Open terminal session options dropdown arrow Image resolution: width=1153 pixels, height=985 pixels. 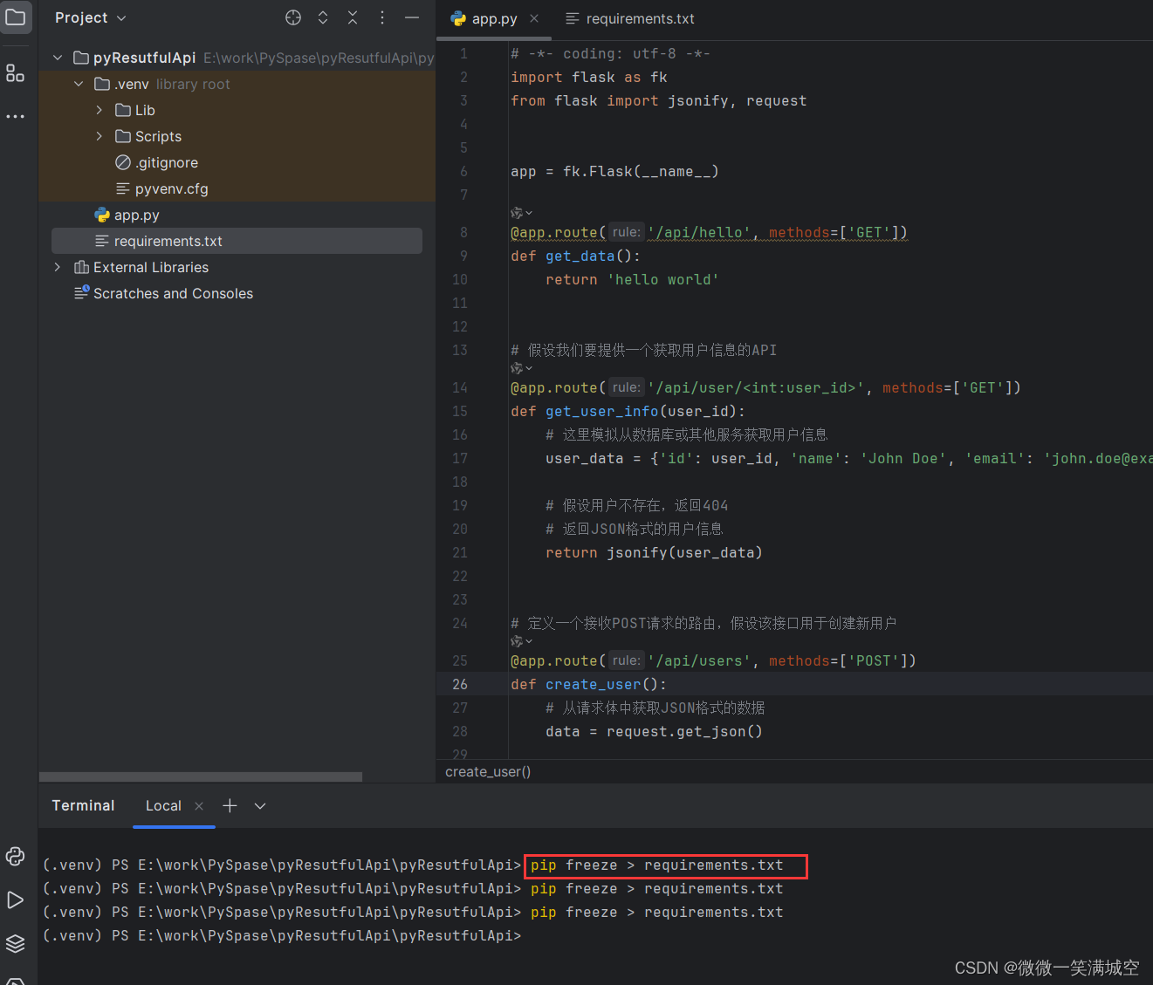tap(260, 806)
